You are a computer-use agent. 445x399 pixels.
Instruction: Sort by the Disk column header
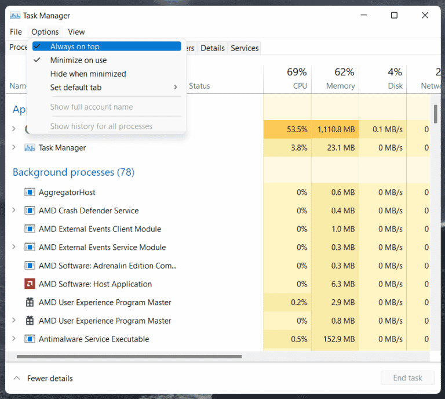point(383,79)
